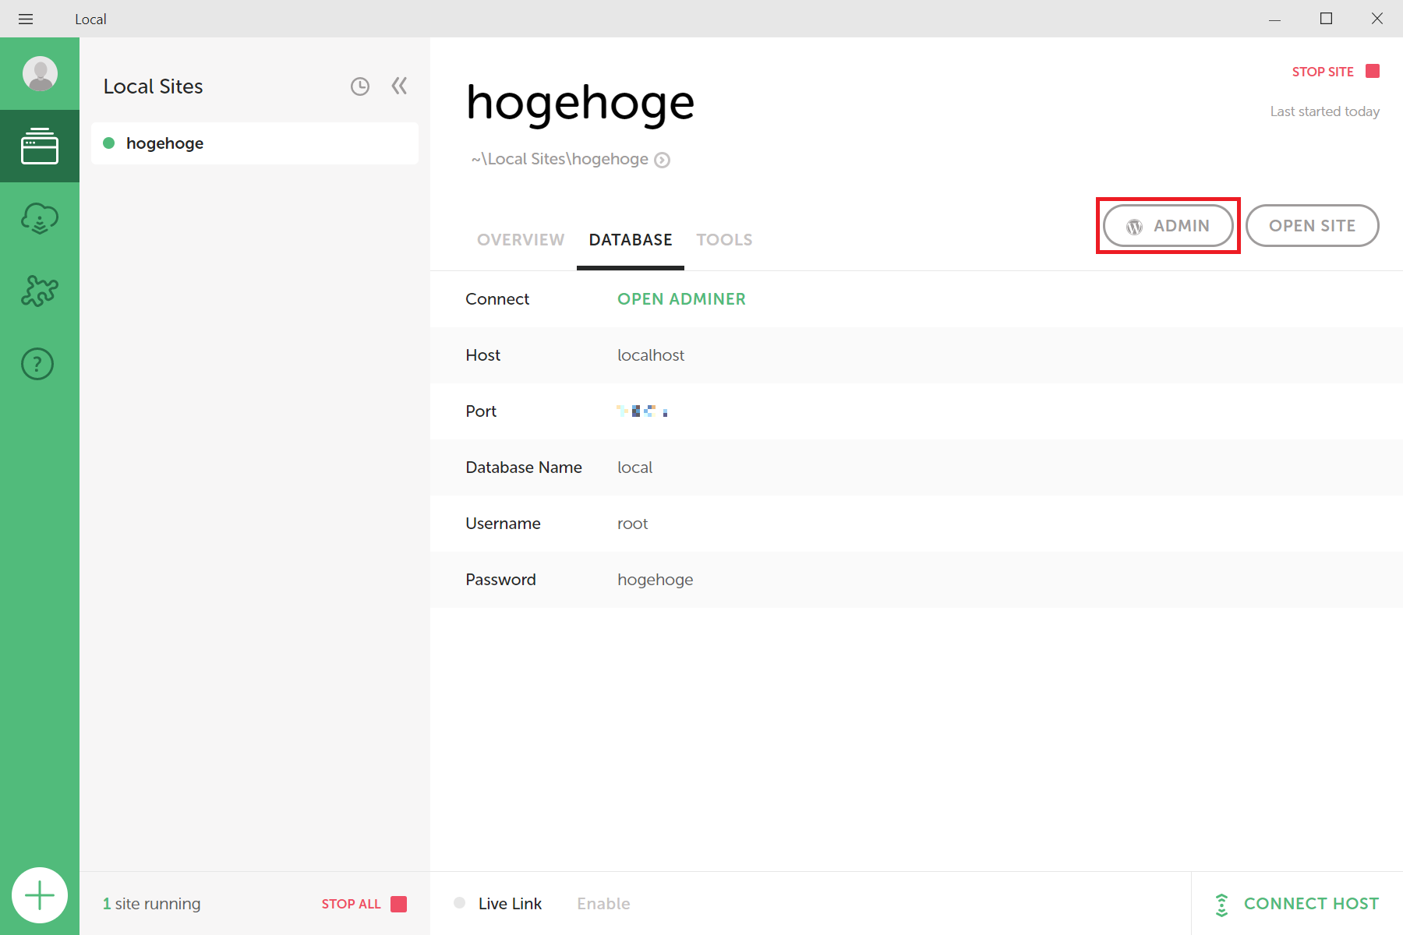
Task: Open Adminer database tool
Action: pyautogui.click(x=681, y=299)
